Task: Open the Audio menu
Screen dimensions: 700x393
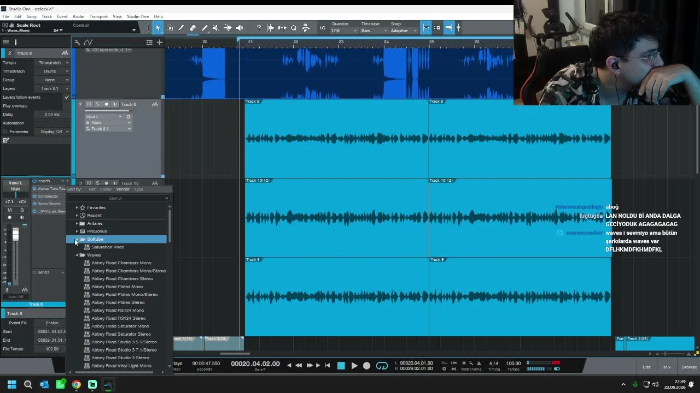Action: click(78, 16)
